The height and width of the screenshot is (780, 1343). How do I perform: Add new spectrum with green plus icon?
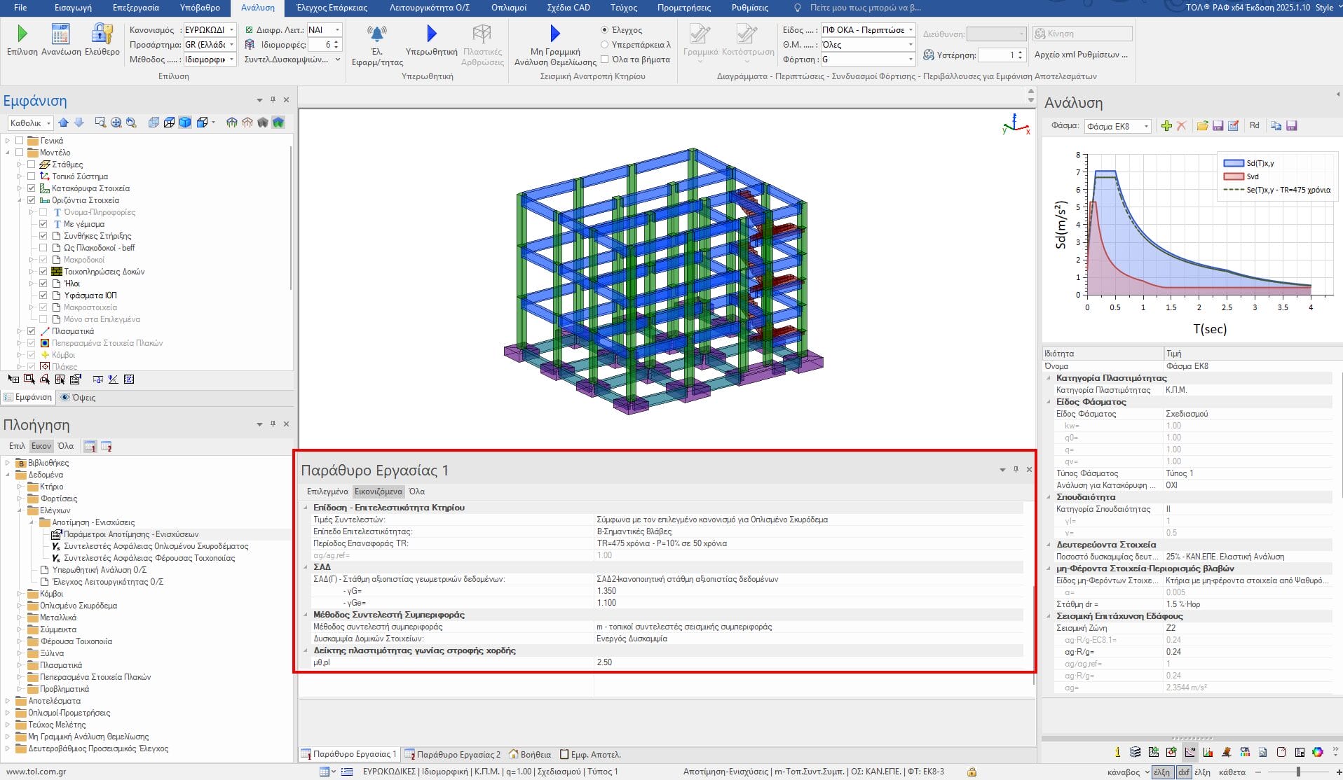1166,126
